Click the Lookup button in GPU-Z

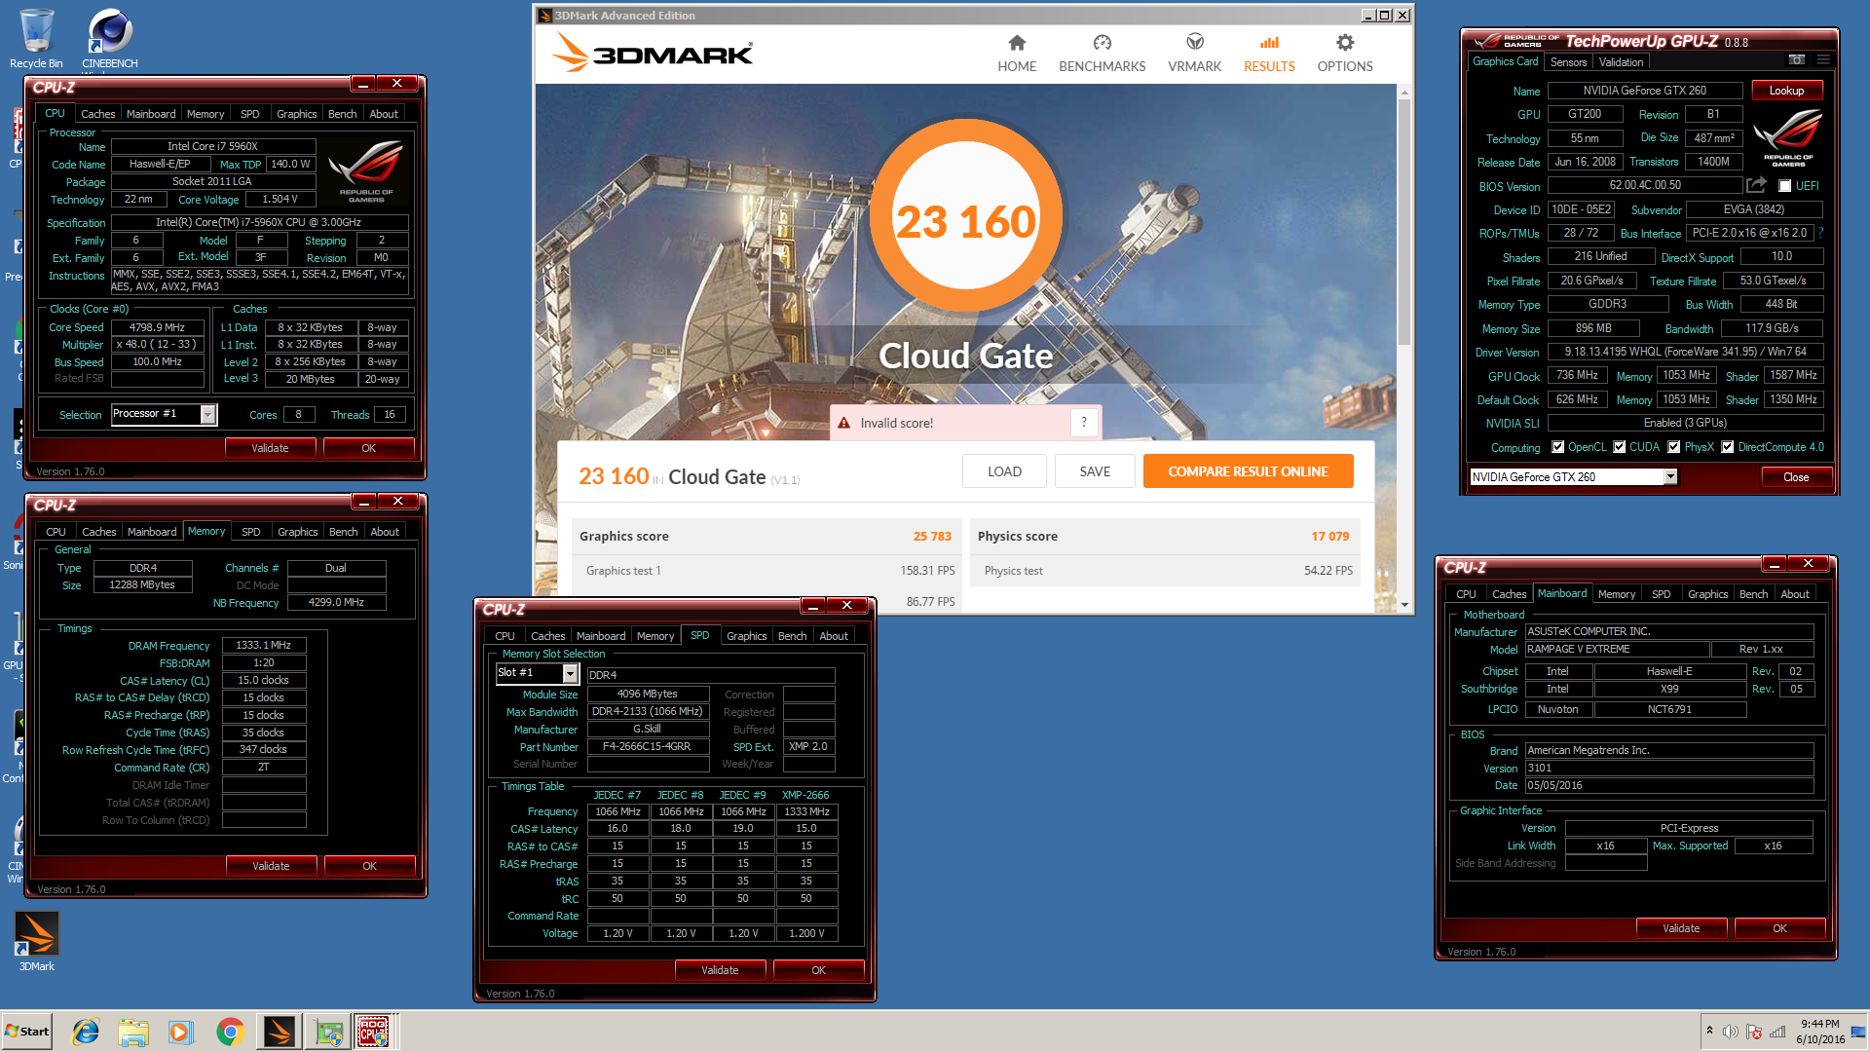point(1786,91)
